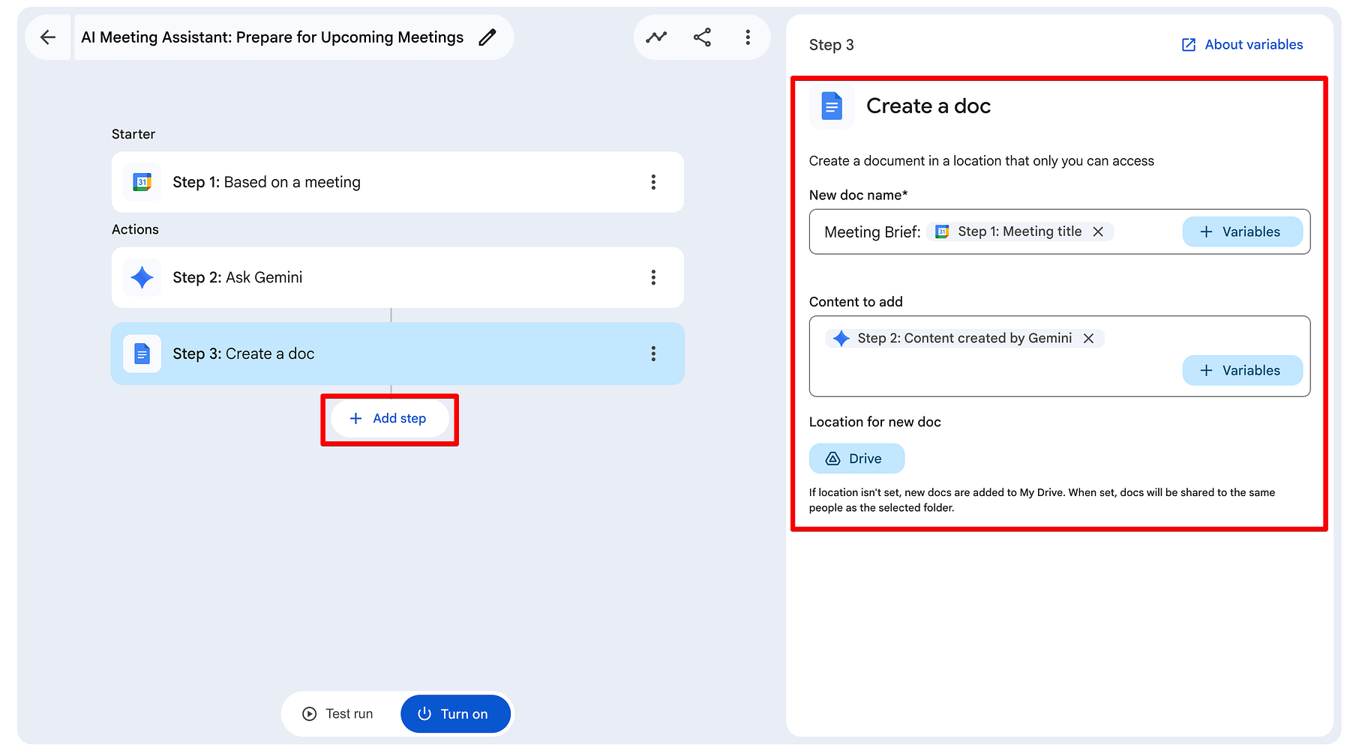The image size is (1350, 753).
Task: Select the Step 3 Docs icon
Action: coord(142,354)
